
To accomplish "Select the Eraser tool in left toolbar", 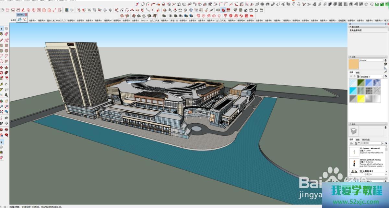I will pos(6,34).
